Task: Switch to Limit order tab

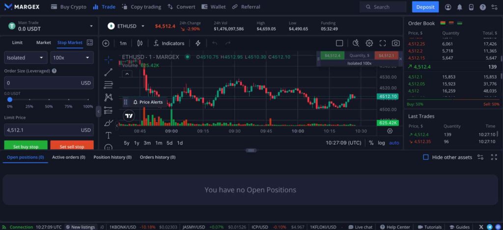Action: 17,42
